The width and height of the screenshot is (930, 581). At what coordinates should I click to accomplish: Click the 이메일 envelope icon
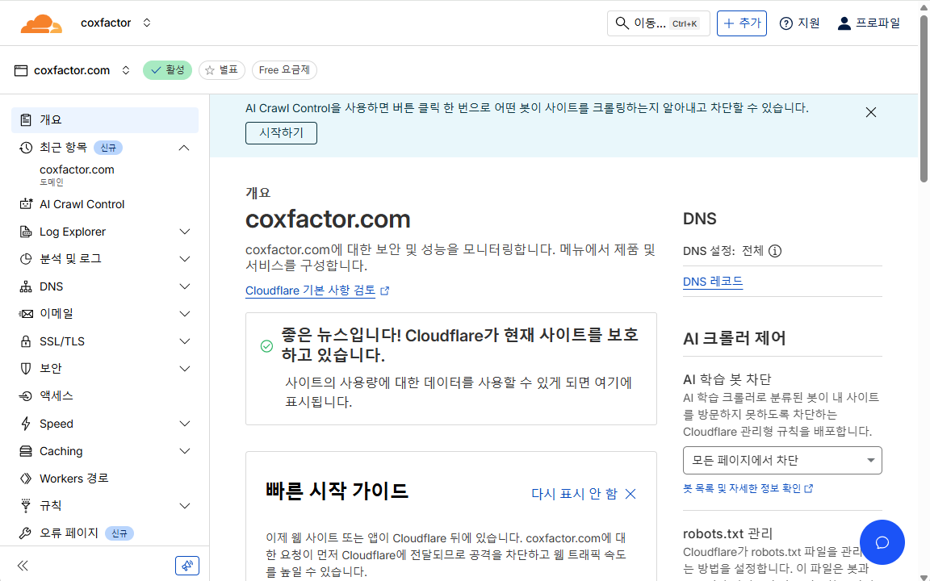pyautogui.click(x=26, y=314)
